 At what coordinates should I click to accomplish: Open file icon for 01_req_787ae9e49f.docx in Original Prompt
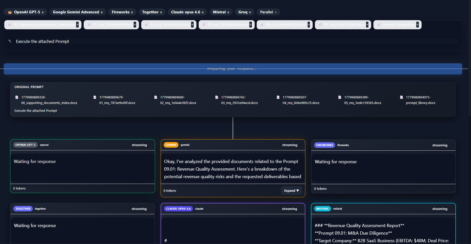click(95, 97)
